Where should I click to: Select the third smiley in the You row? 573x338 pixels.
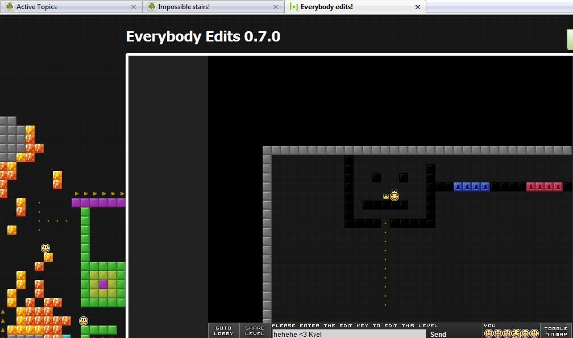[x=507, y=333]
